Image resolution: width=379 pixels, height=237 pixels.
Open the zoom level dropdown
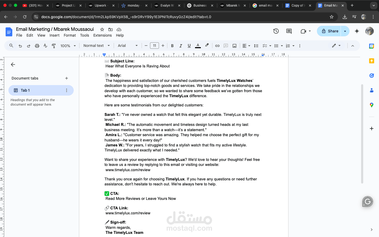pyautogui.click(x=68, y=46)
